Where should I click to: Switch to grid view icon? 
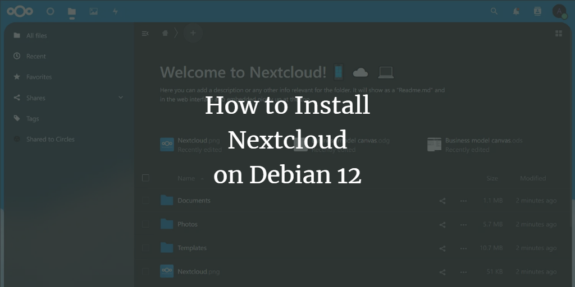click(559, 33)
